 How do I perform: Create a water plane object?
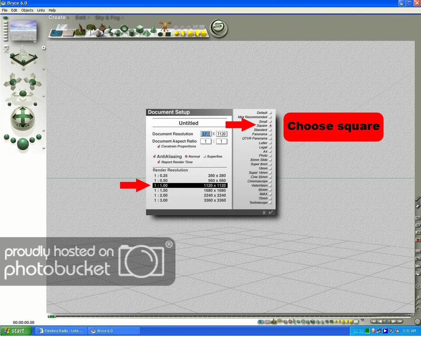coord(55,33)
